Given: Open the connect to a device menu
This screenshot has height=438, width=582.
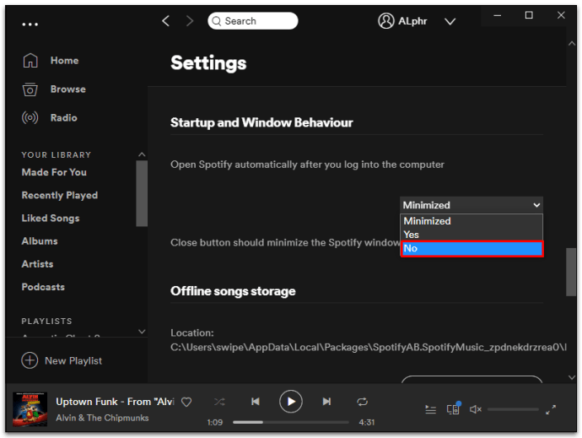Looking at the screenshot, I should pos(454,408).
